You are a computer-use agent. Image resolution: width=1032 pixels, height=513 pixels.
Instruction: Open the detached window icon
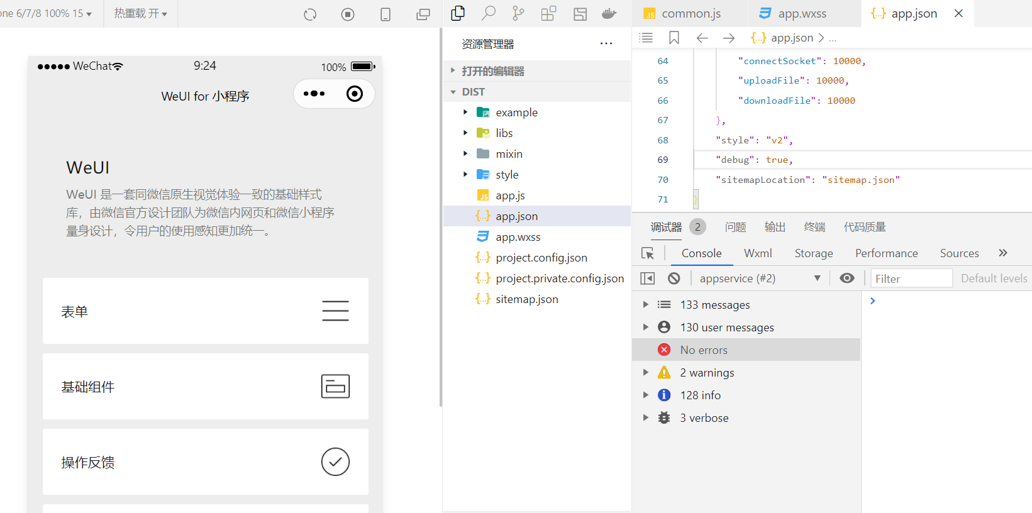(423, 14)
